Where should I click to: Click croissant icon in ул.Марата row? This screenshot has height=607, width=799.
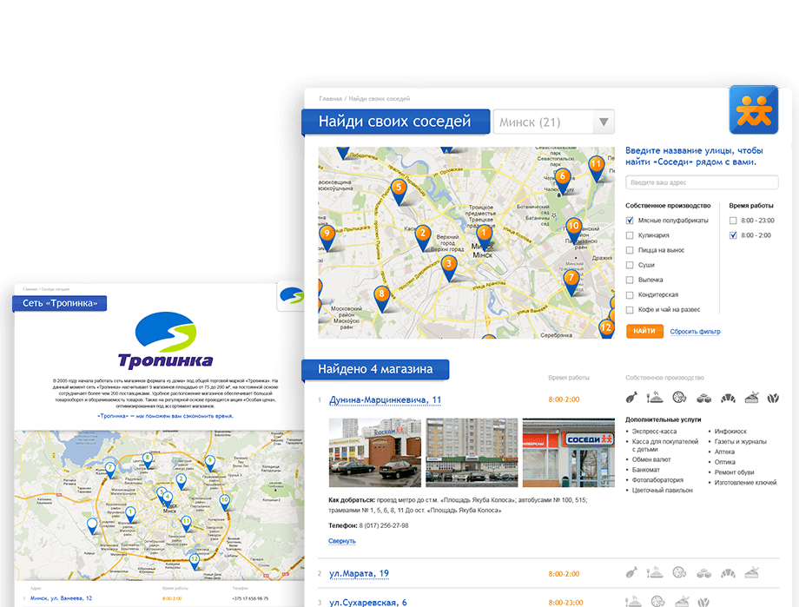pos(728,573)
